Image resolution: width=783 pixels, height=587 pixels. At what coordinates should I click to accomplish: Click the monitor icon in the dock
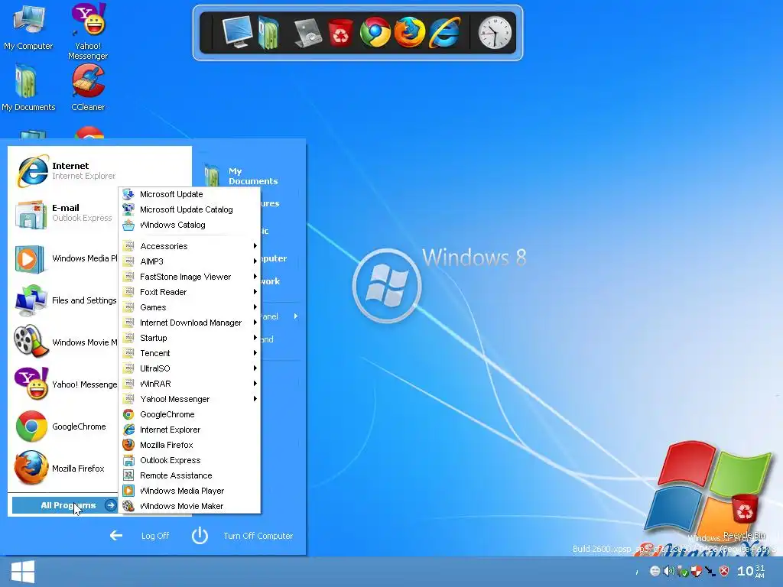coord(237,32)
